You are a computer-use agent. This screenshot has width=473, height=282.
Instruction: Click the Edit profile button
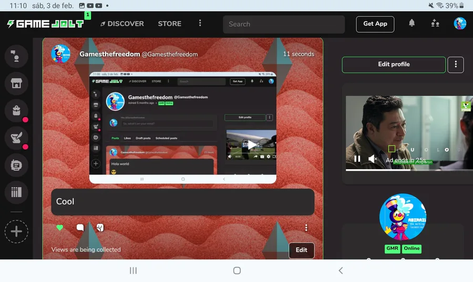tap(394, 65)
